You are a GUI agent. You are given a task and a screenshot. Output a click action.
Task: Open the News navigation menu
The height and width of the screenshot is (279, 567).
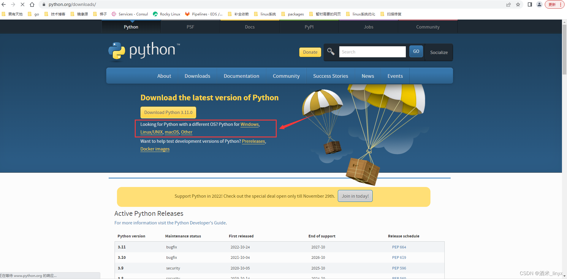point(368,76)
